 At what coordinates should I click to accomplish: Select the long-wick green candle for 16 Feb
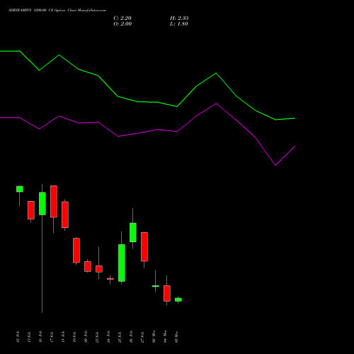point(42,203)
